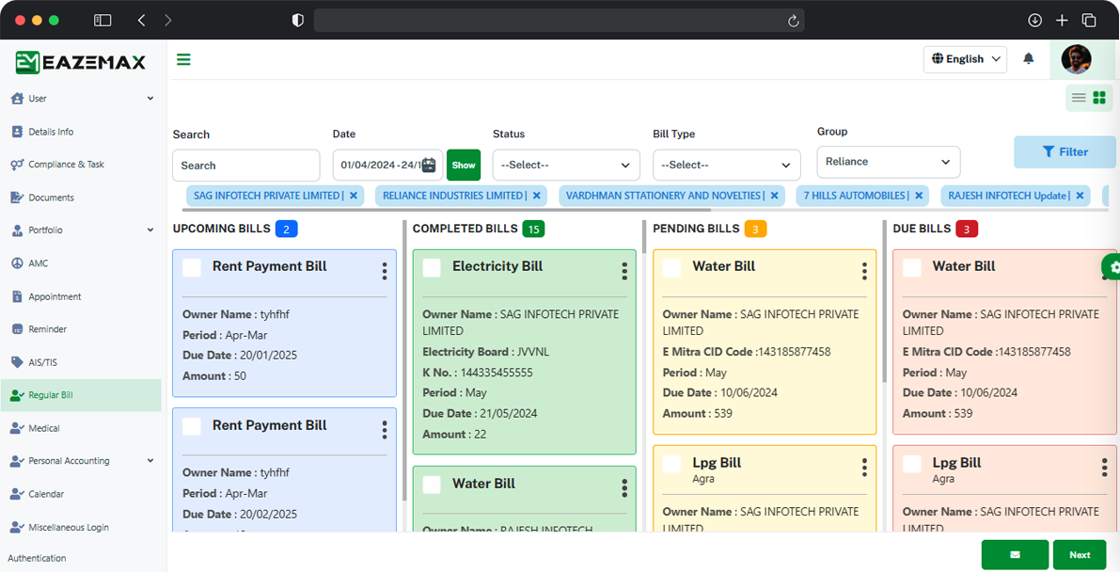Image resolution: width=1120 pixels, height=572 pixels.
Task: Tick the Electricity Bill checkbox
Action: click(x=432, y=267)
